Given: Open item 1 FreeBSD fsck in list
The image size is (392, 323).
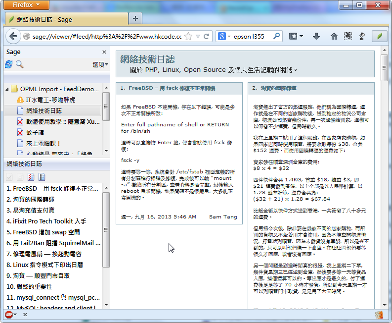Looking at the screenshot, I should click(52, 188).
